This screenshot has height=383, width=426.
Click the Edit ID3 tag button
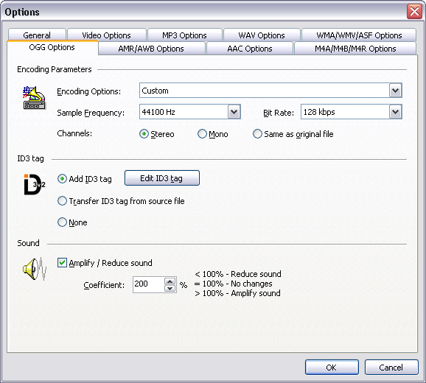point(162,178)
